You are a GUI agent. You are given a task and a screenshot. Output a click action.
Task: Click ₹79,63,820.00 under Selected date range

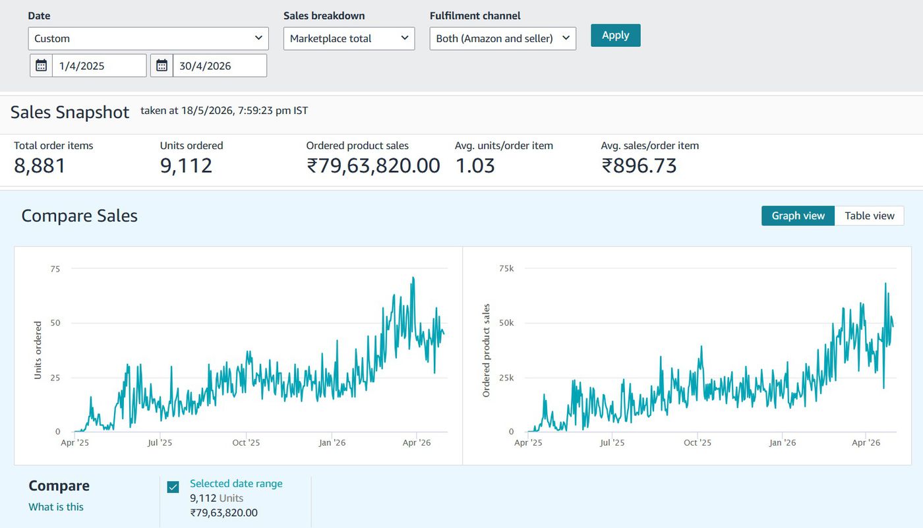pos(224,513)
